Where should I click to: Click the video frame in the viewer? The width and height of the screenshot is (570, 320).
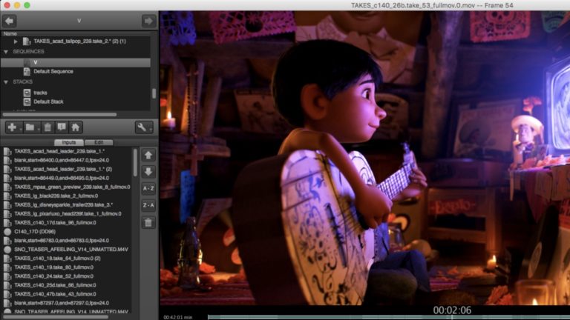(364, 159)
